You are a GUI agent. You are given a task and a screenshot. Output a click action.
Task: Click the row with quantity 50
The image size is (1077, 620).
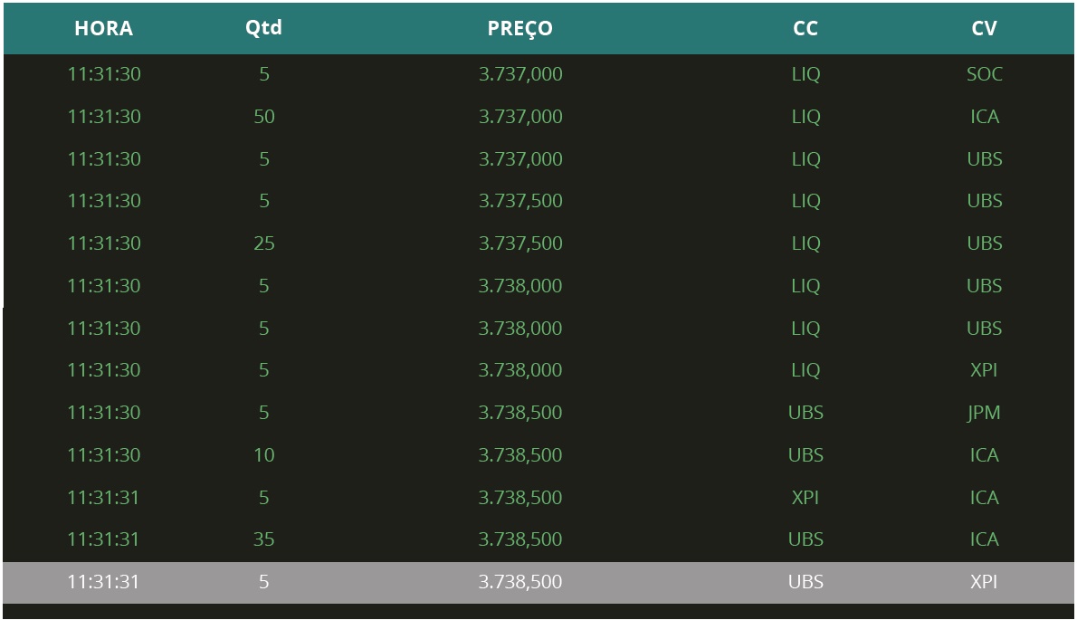[x=538, y=116]
